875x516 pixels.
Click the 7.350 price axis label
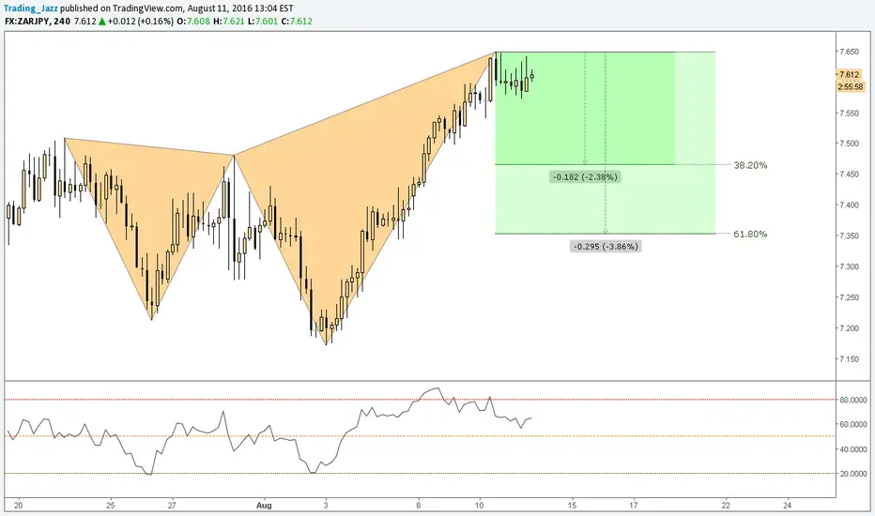[x=849, y=236]
